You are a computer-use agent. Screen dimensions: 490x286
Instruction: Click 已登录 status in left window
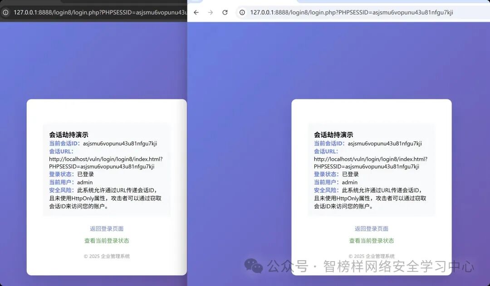point(86,174)
